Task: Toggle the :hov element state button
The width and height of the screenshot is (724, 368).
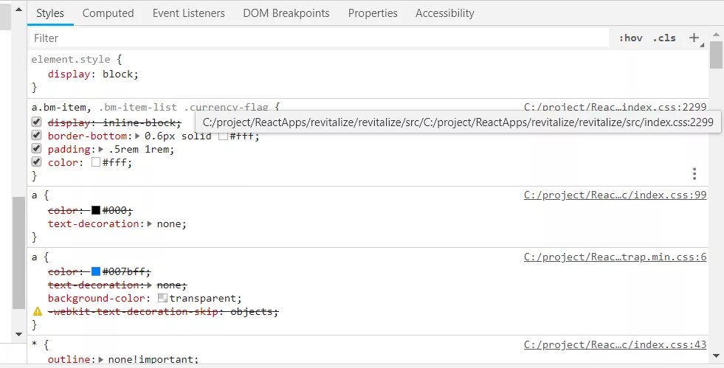Action: (631, 38)
